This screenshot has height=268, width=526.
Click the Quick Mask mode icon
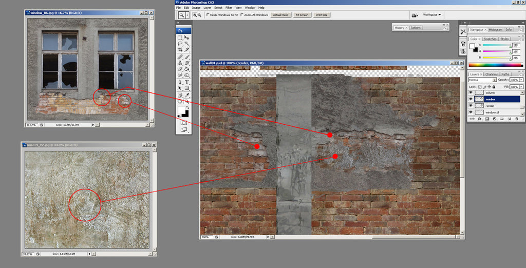click(183, 123)
